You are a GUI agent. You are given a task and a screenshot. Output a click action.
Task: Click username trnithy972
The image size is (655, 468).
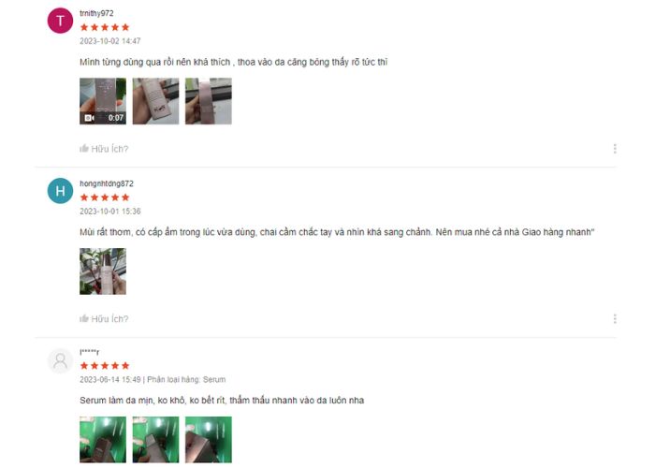click(96, 13)
